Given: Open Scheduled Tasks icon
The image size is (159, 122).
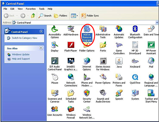Looking at the screenshot, I should click(71, 96).
